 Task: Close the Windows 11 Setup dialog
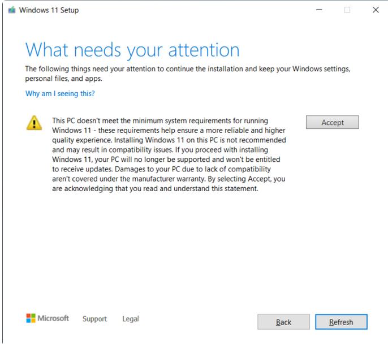pos(376,11)
